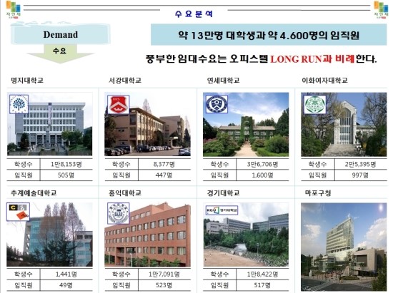This screenshot has height=293, width=393.
Task: Click the KGU Kyonggi University logo
Action: point(222,210)
